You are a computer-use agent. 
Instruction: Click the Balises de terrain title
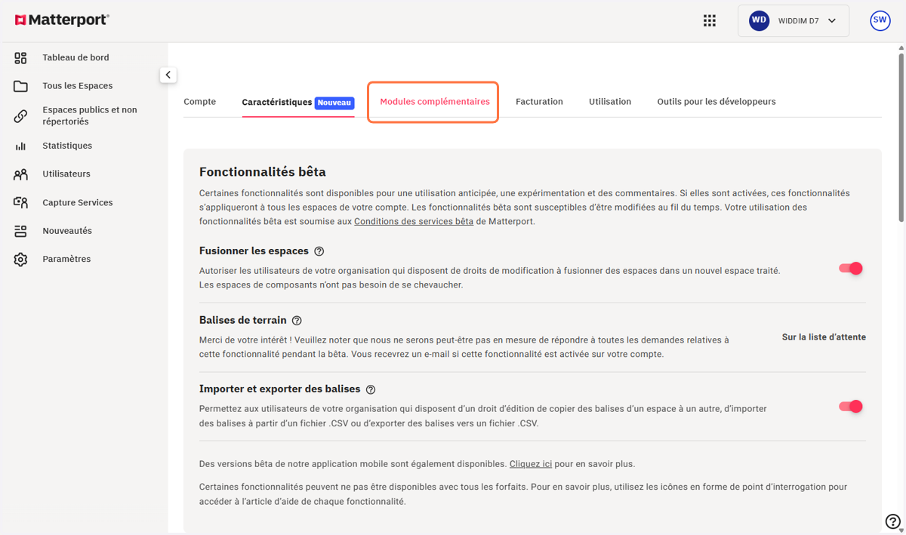coord(243,321)
